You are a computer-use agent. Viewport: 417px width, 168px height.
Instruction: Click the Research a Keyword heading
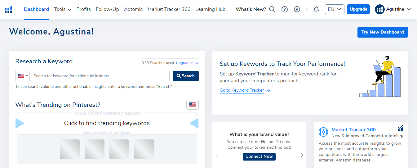coord(44,61)
